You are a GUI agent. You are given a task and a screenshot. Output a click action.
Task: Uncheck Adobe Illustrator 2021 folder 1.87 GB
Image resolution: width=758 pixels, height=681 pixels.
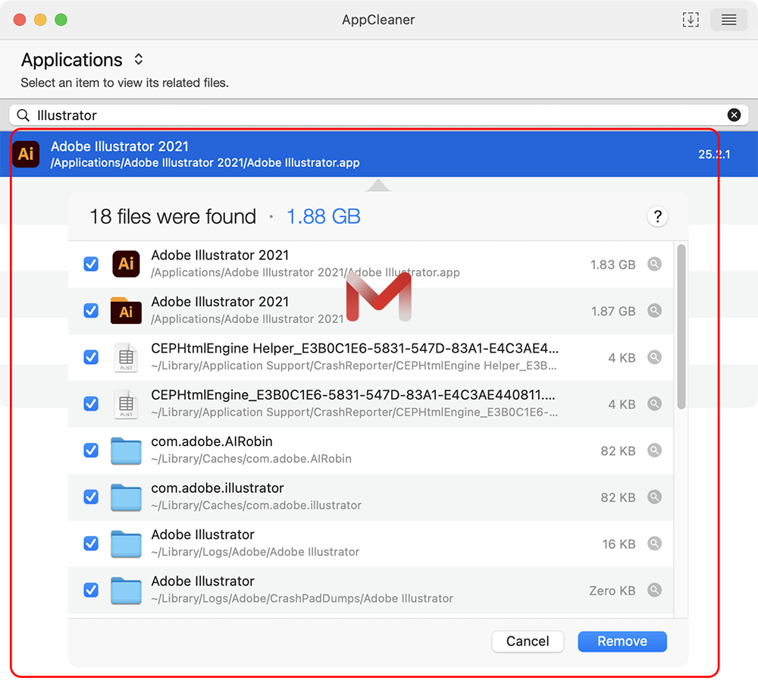pos(91,310)
